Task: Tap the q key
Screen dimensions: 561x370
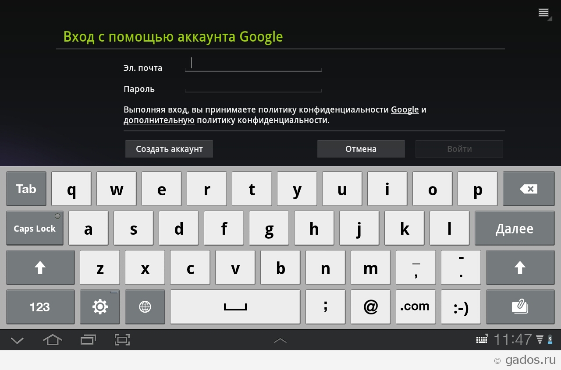Action: click(x=71, y=189)
